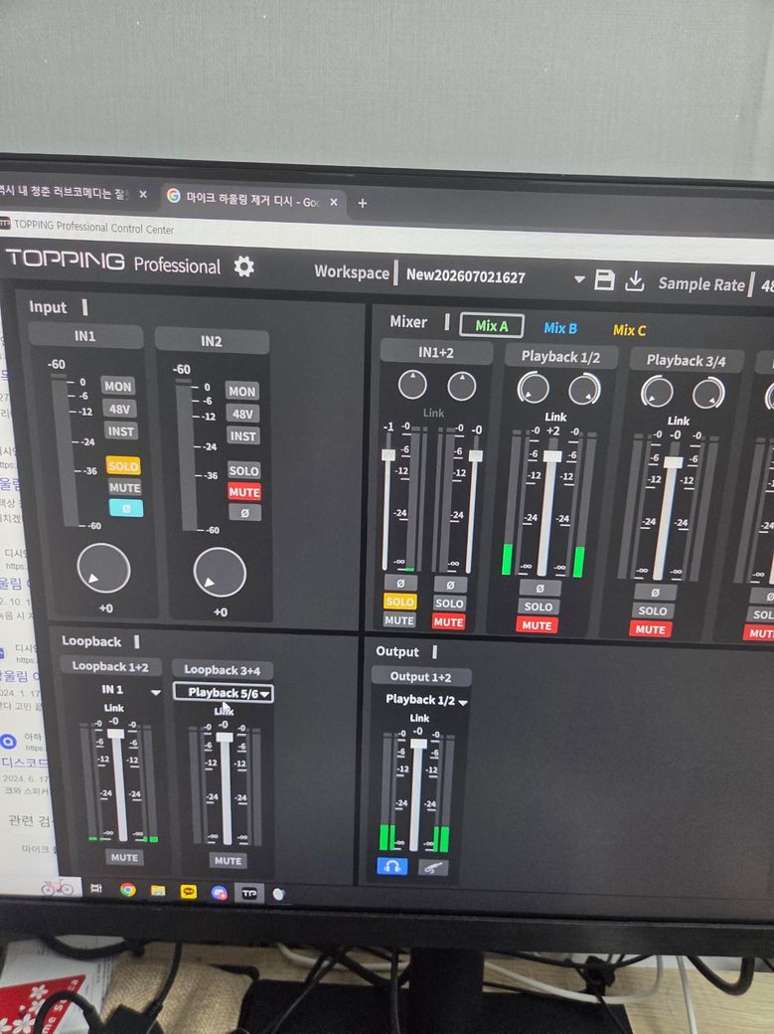Click Playback 1/2 right pan knob
774x1034 pixels.
(x=585, y=390)
